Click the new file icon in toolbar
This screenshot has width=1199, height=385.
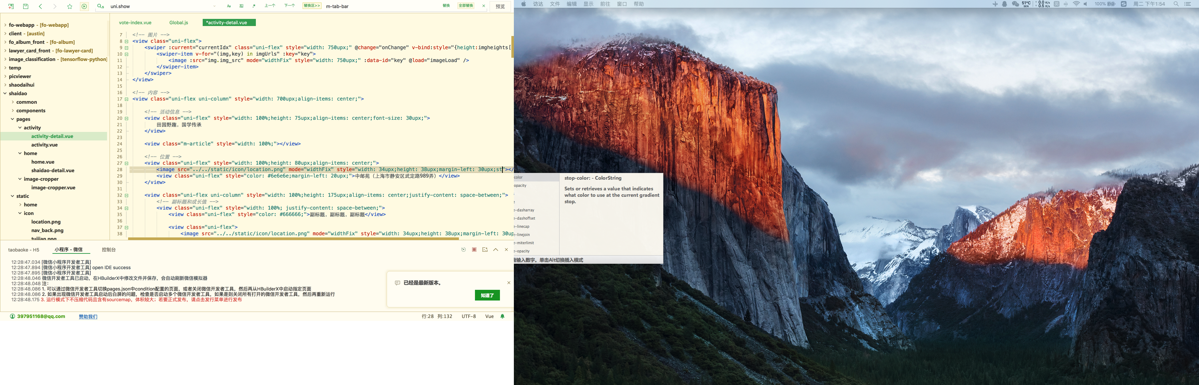point(11,6)
